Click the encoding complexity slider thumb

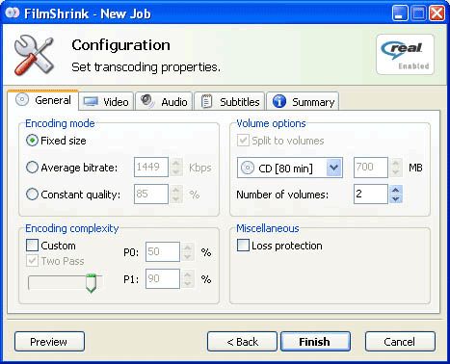point(92,283)
